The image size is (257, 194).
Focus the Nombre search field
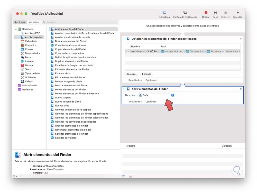(x=80, y=22)
